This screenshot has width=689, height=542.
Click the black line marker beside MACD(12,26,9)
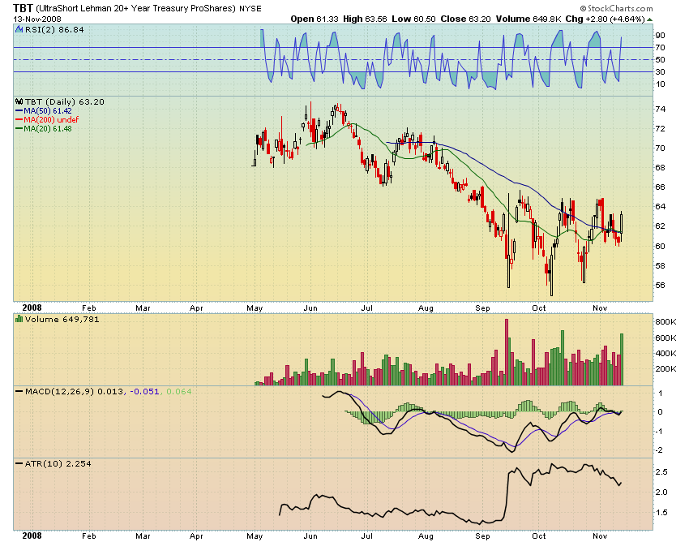[19, 391]
